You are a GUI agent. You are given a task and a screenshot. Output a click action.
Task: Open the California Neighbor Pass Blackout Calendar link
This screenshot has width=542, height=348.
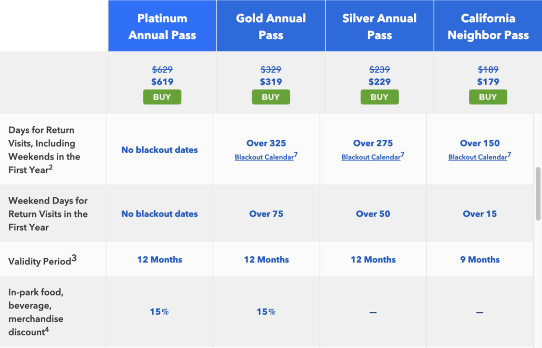click(477, 157)
